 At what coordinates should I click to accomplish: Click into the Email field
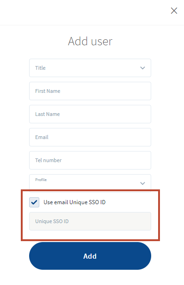90,137
